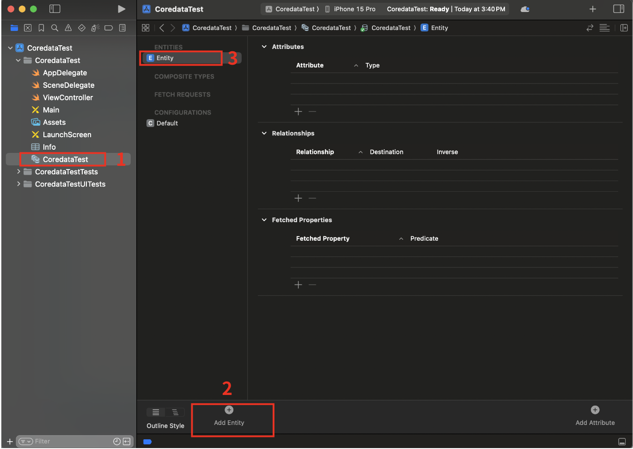Add relationship with plus under Relationships table
The height and width of the screenshot is (449, 633).
tap(298, 198)
